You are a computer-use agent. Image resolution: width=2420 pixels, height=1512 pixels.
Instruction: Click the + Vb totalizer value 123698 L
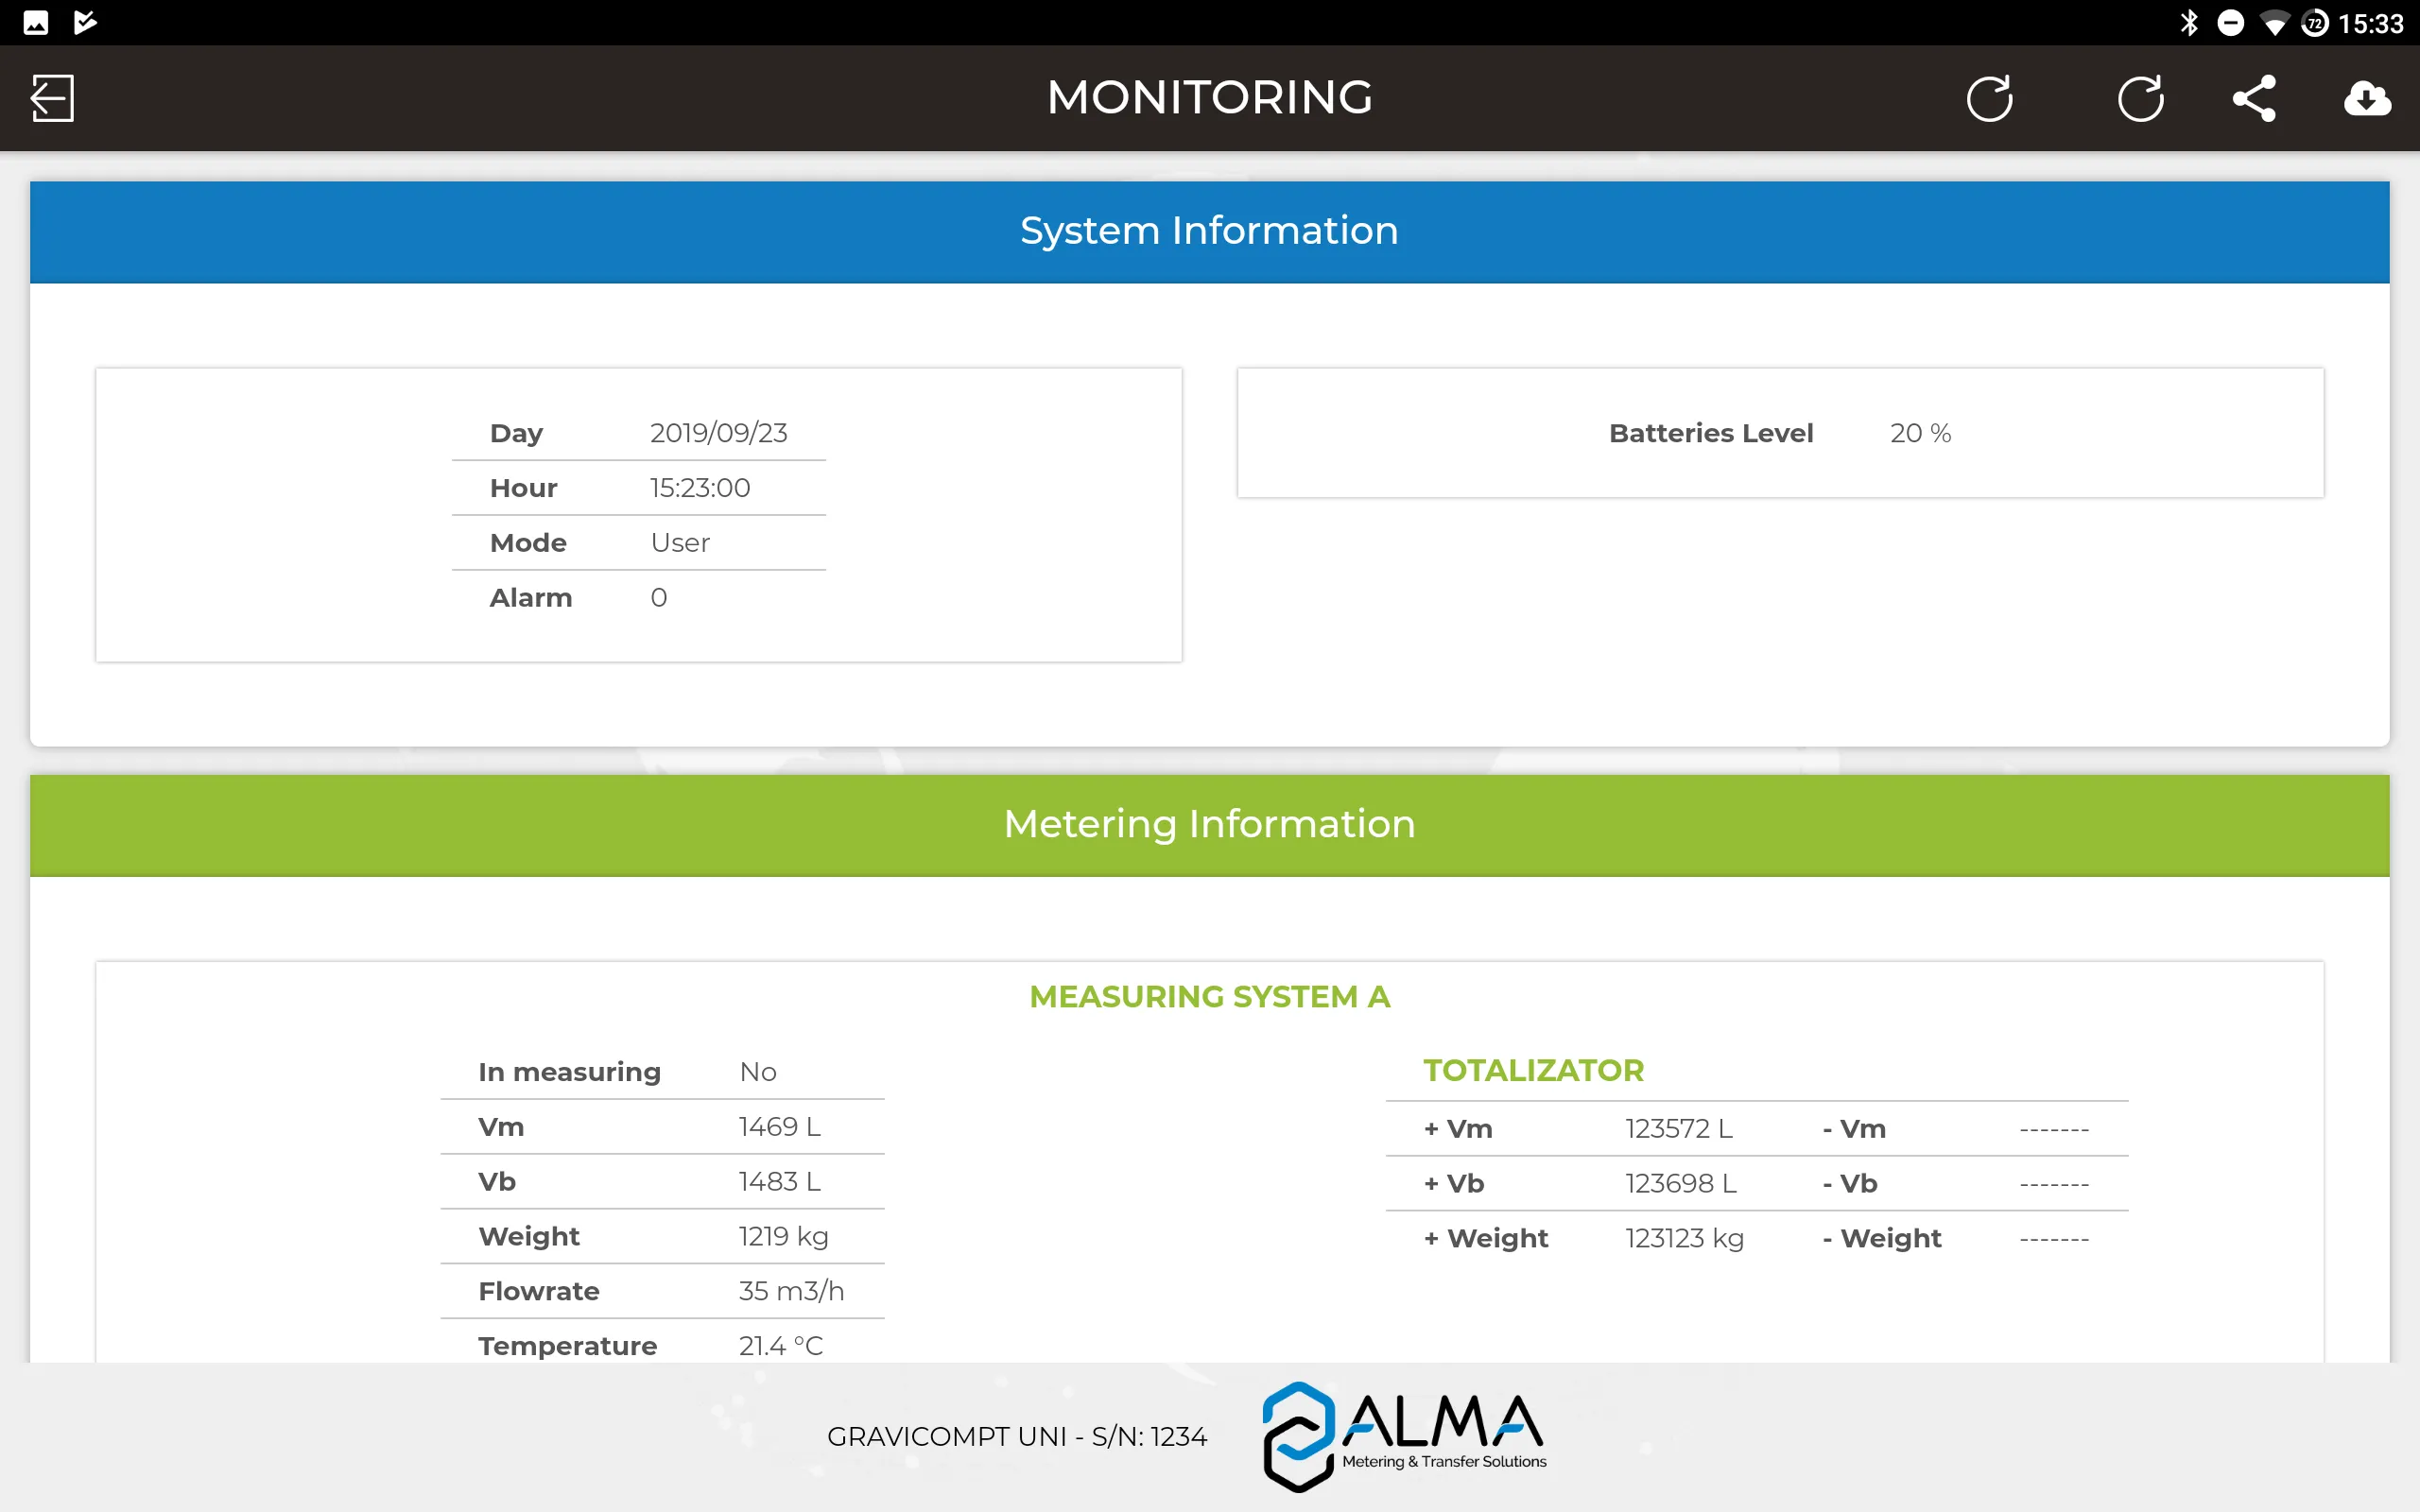[1681, 1184]
